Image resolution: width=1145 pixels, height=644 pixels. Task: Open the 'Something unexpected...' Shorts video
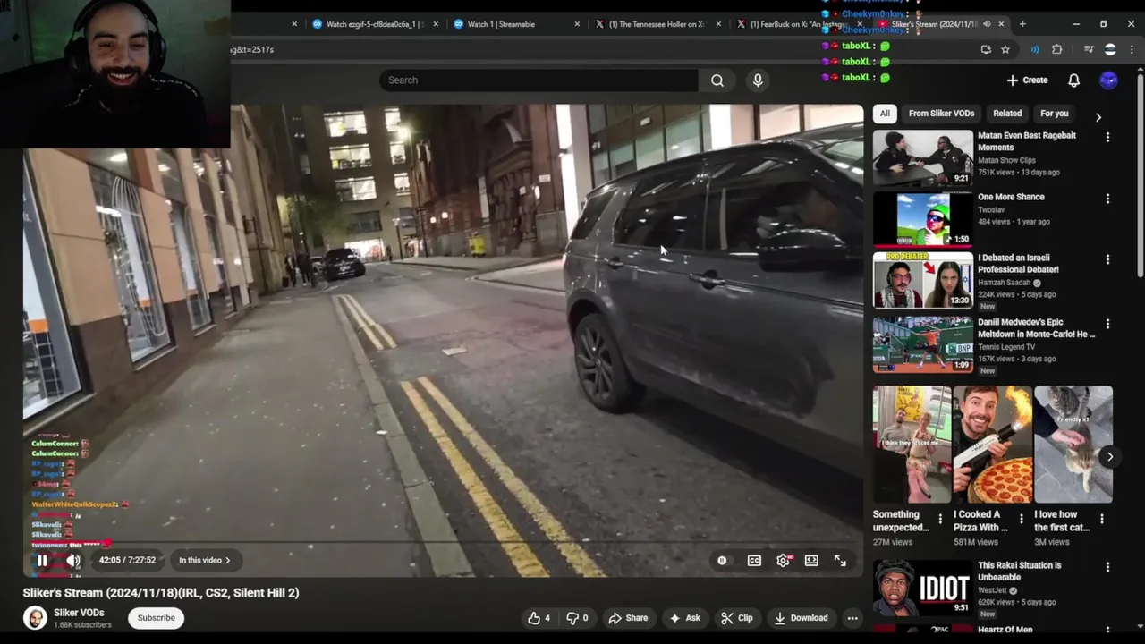pos(912,445)
